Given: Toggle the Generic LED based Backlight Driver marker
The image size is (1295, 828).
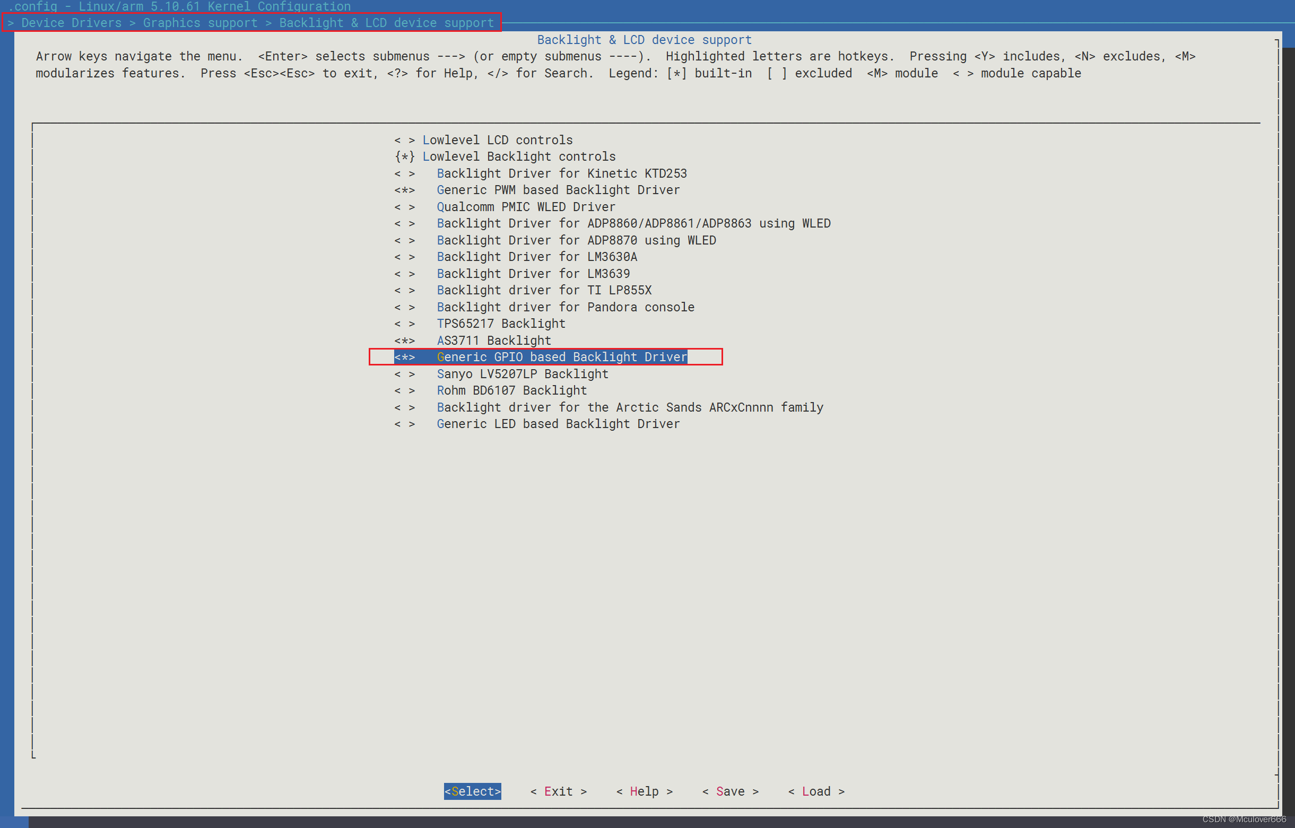Looking at the screenshot, I should [x=404, y=424].
